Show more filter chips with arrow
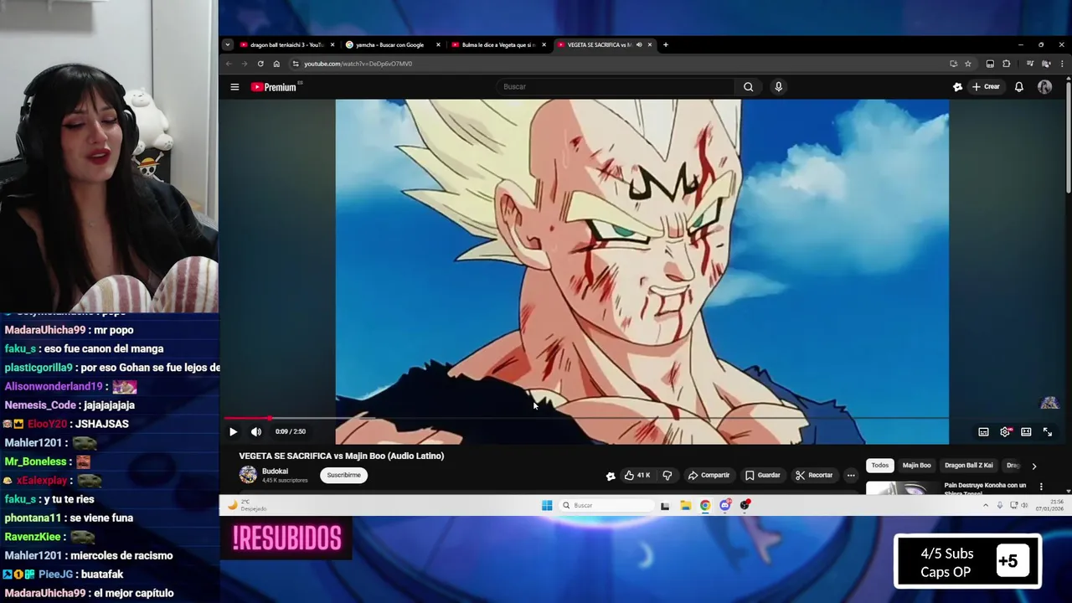The image size is (1072, 603). (x=1033, y=466)
